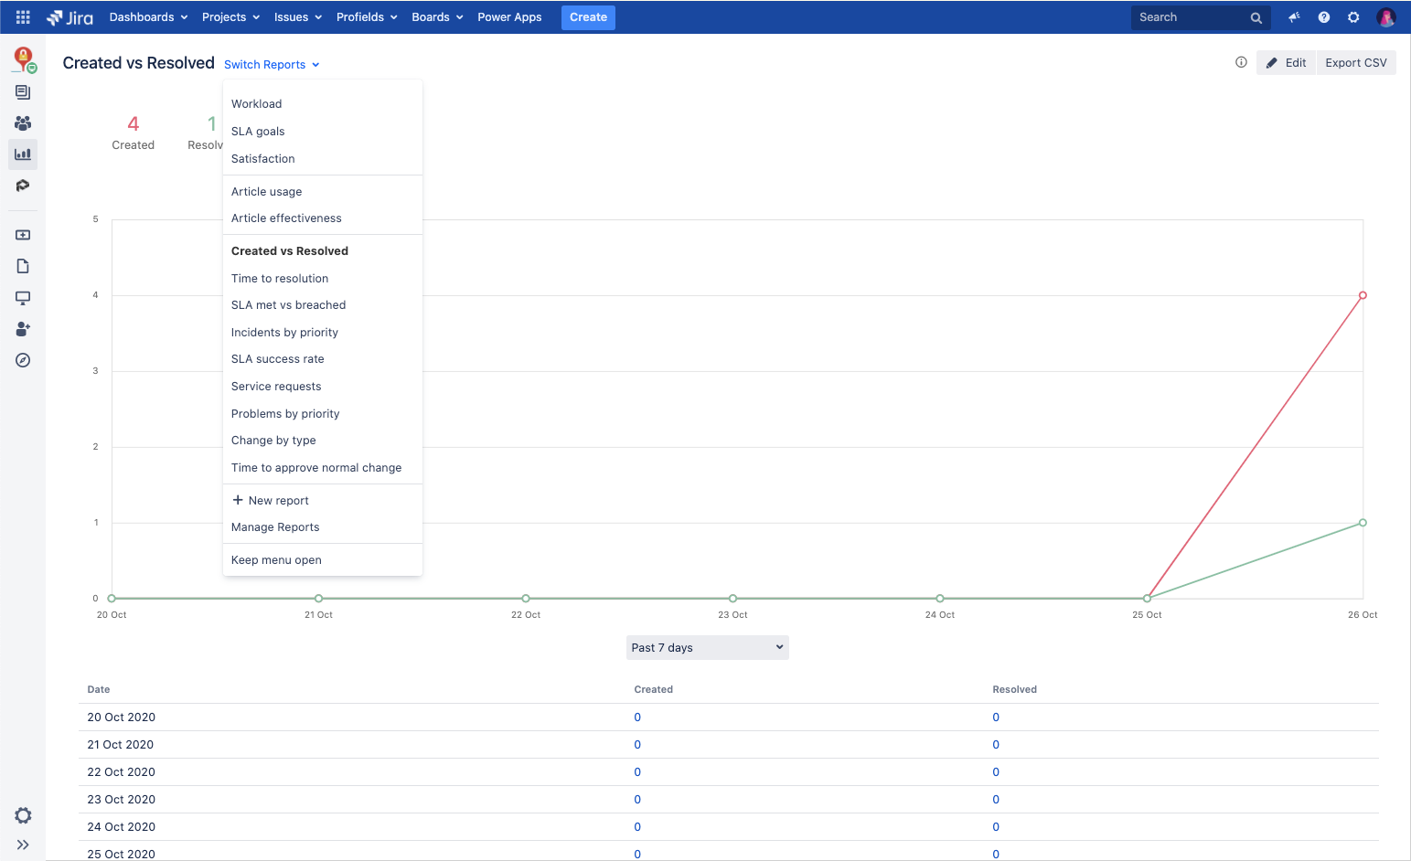Open the Customers people icon in sidebar
The image size is (1411, 861).
point(23,122)
